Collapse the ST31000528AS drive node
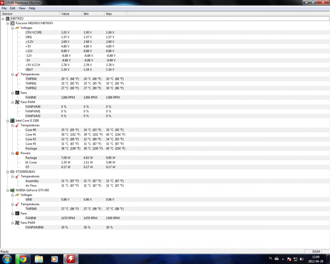The width and height of the screenshot is (330, 264). tap(8, 172)
